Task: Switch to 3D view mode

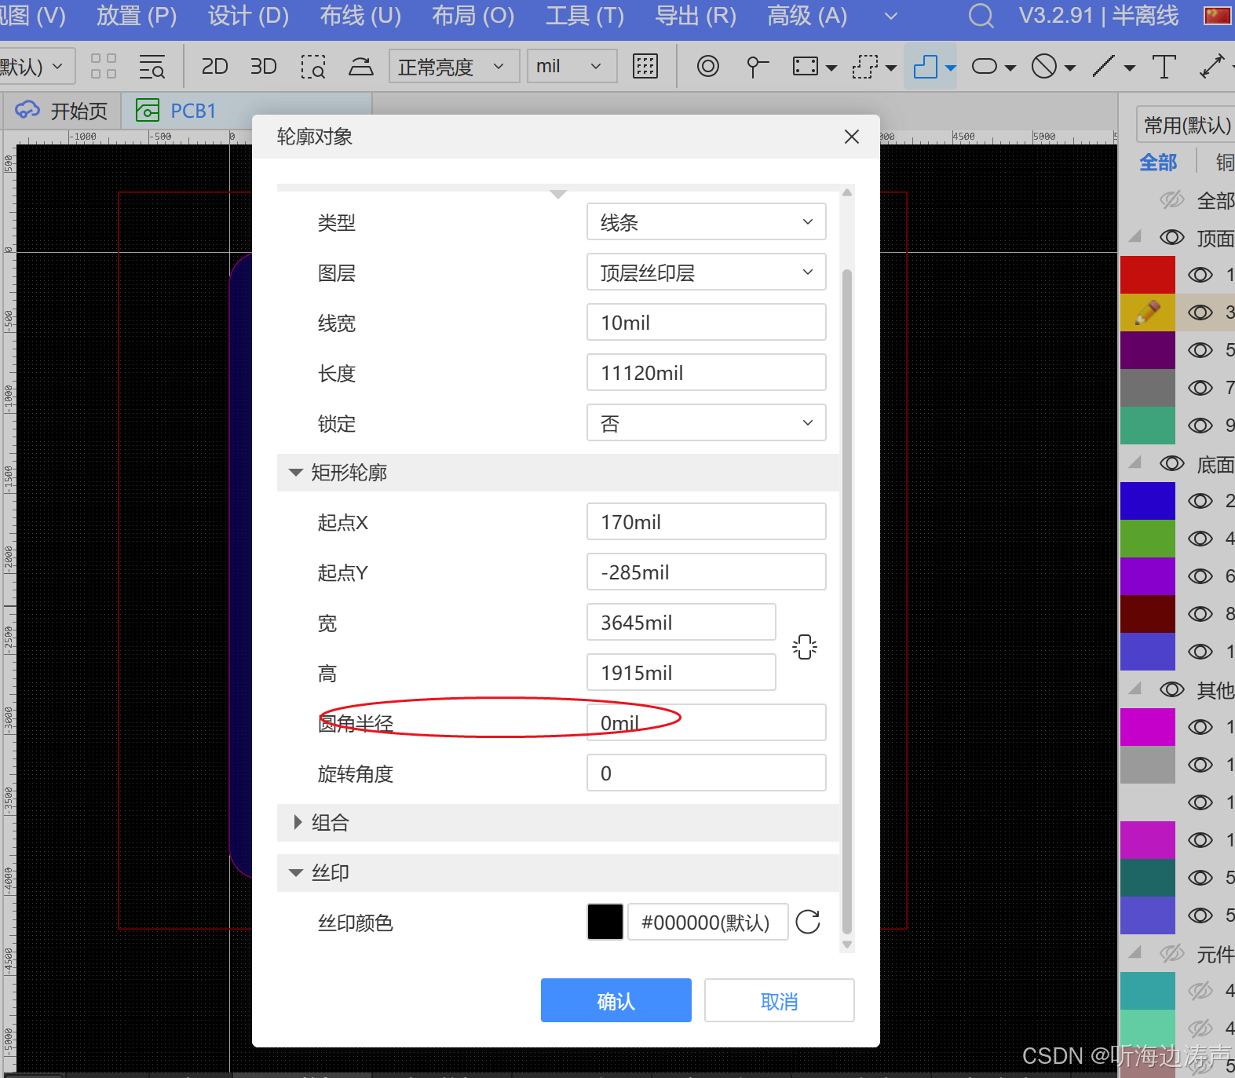Action: click(264, 67)
